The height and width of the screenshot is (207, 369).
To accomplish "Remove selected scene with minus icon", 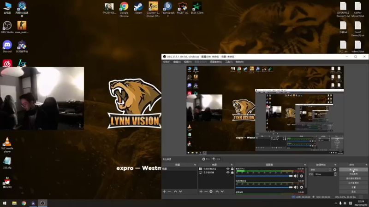I will (x=169, y=191).
